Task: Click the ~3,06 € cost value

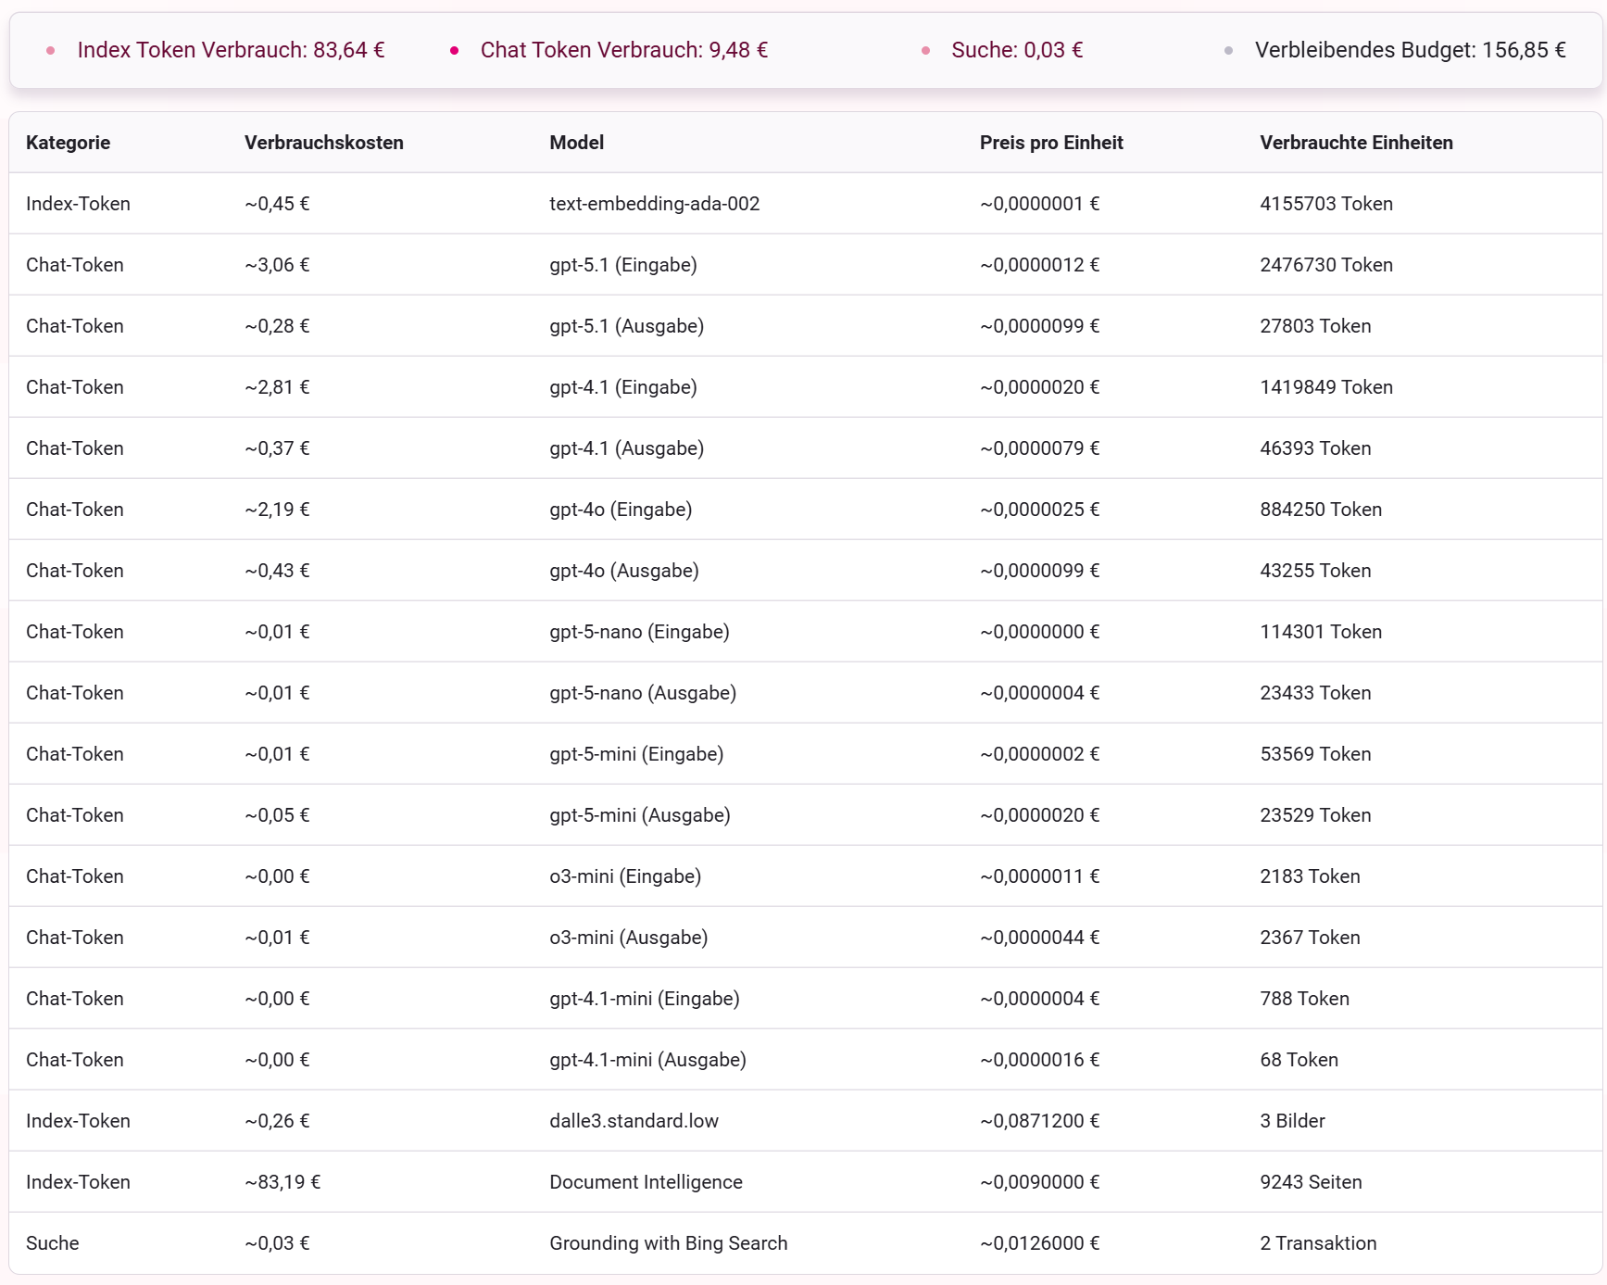Action: click(x=277, y=265)
